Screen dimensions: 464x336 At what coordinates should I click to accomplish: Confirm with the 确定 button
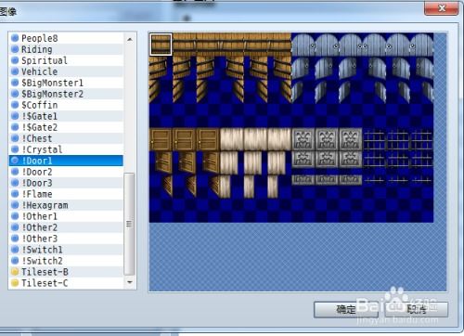point(346,309)
